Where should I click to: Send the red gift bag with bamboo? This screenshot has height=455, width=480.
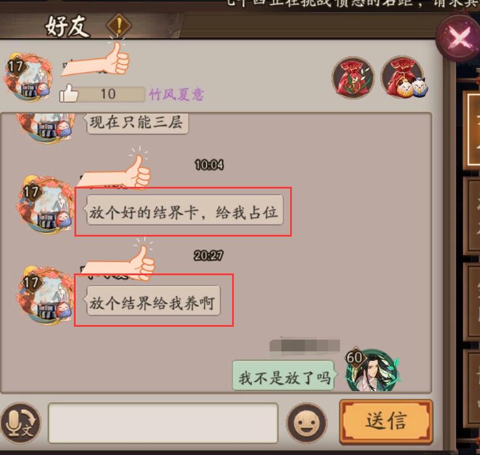click(x=353, y=77)
